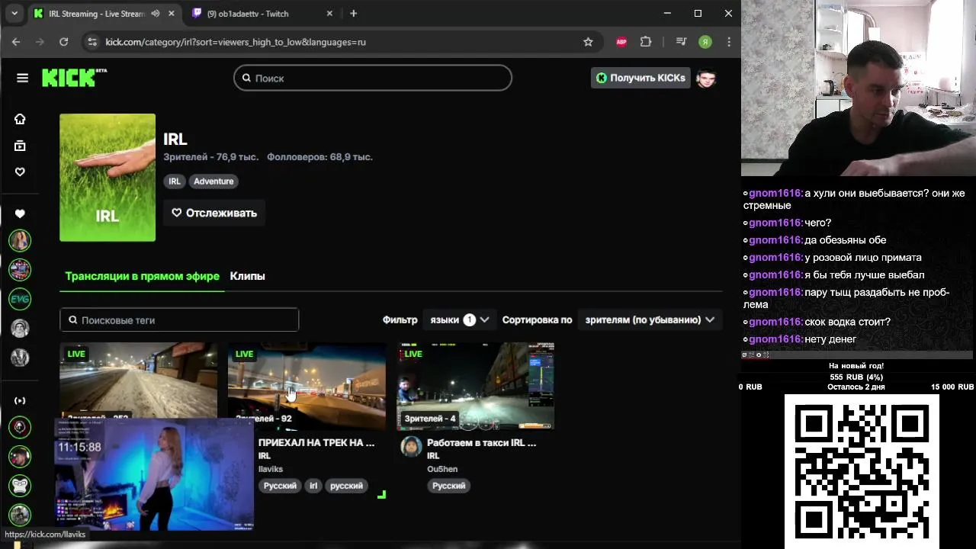
Task: Open a new browser tab
Action: pyautogui.click(x=353, y=14)
